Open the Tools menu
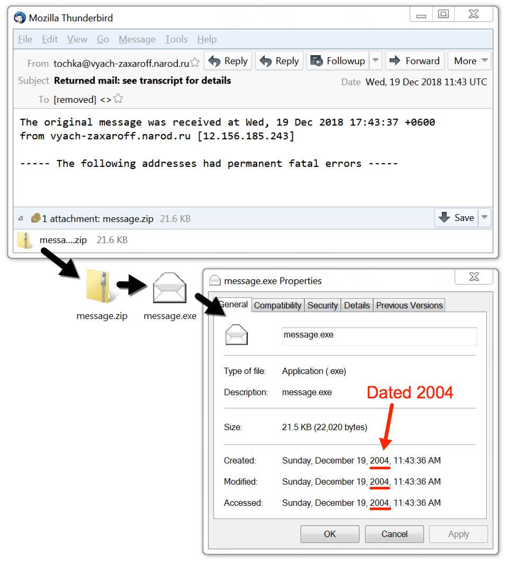This screenshot has height=561, width=505. pyautogui.click(x=176, y=39)
